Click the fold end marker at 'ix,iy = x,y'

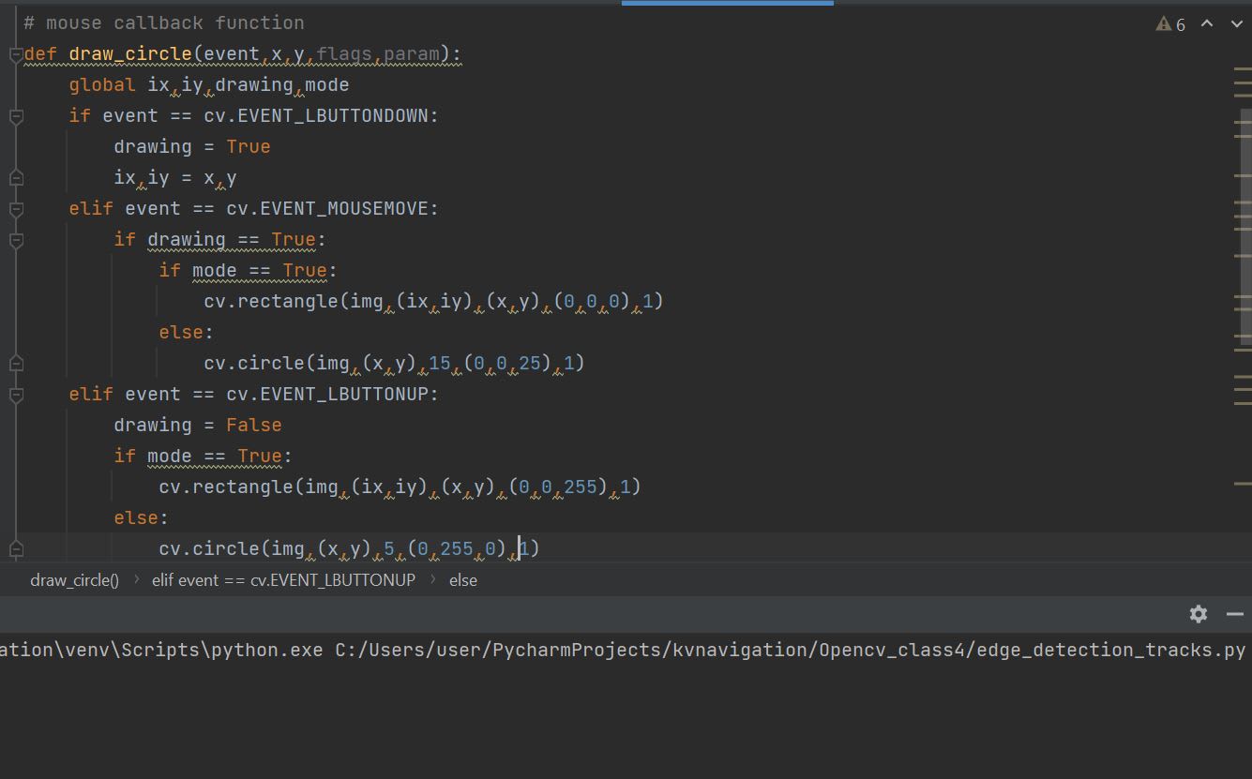coord(16,178)
